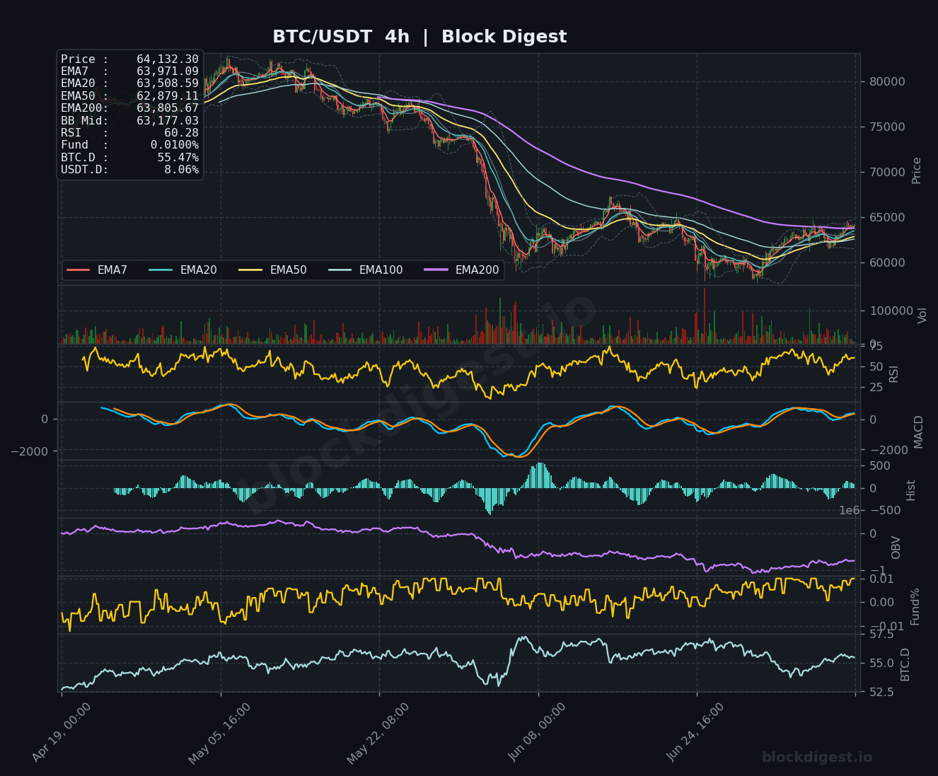
Task: Click the Vol panel axis label
Action: click(922, 315)
